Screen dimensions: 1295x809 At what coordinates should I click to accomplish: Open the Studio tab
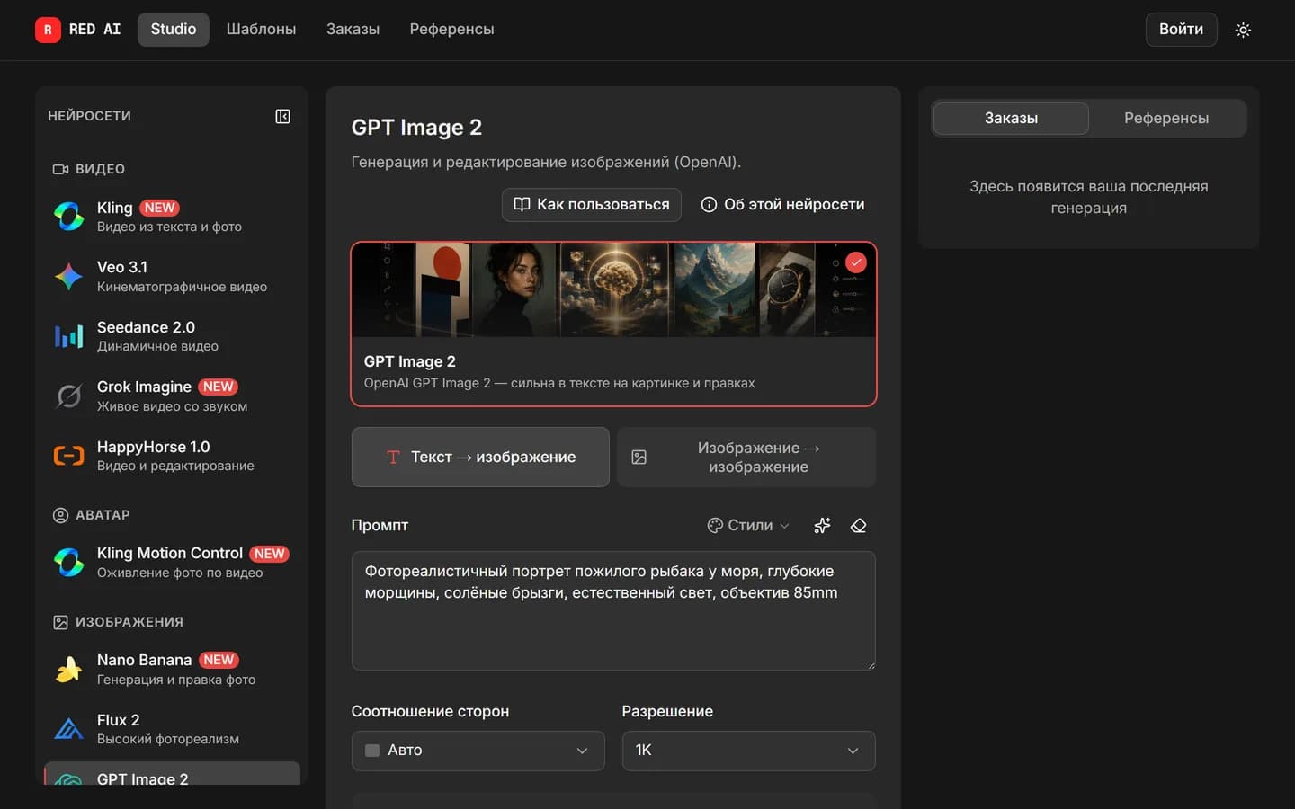tap(174, 30)
